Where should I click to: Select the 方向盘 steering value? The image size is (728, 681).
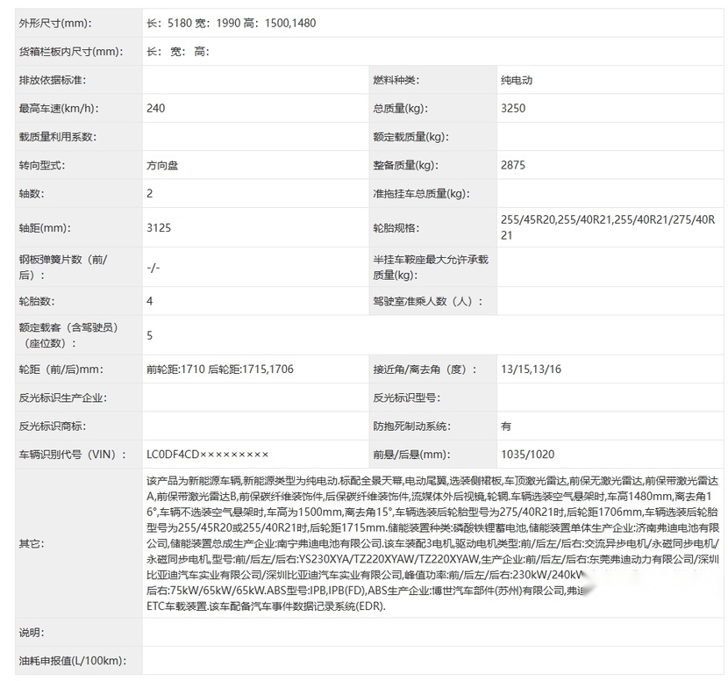pyautogui.click(x=162, y=165)
